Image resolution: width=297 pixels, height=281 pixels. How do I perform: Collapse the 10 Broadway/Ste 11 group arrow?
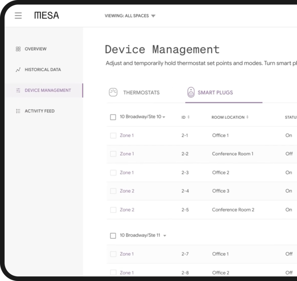pyautogui.click(x=165, y=236)
